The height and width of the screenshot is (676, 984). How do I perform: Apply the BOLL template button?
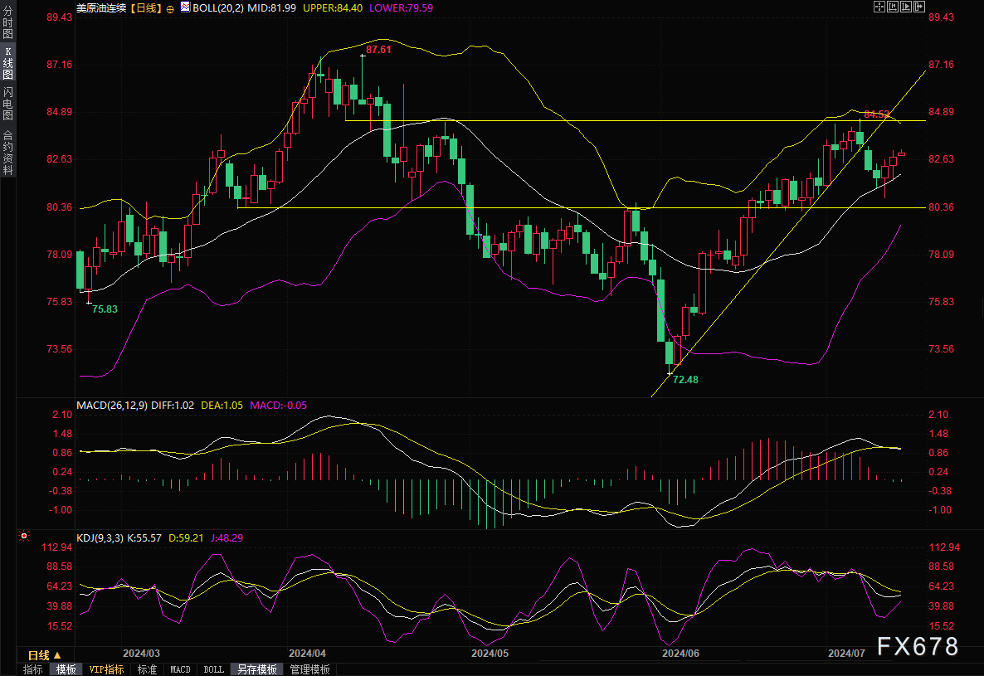(x=213, y=669)
